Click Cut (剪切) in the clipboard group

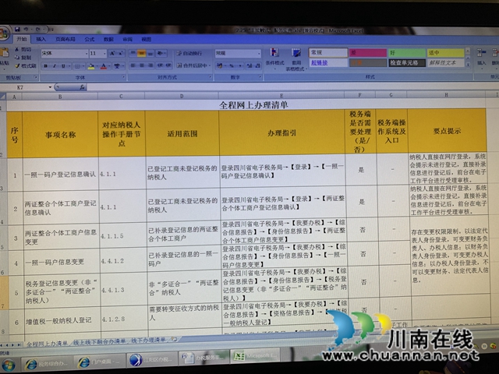click(x=23, y=50)
